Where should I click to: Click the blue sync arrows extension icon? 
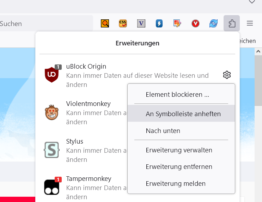213,24
